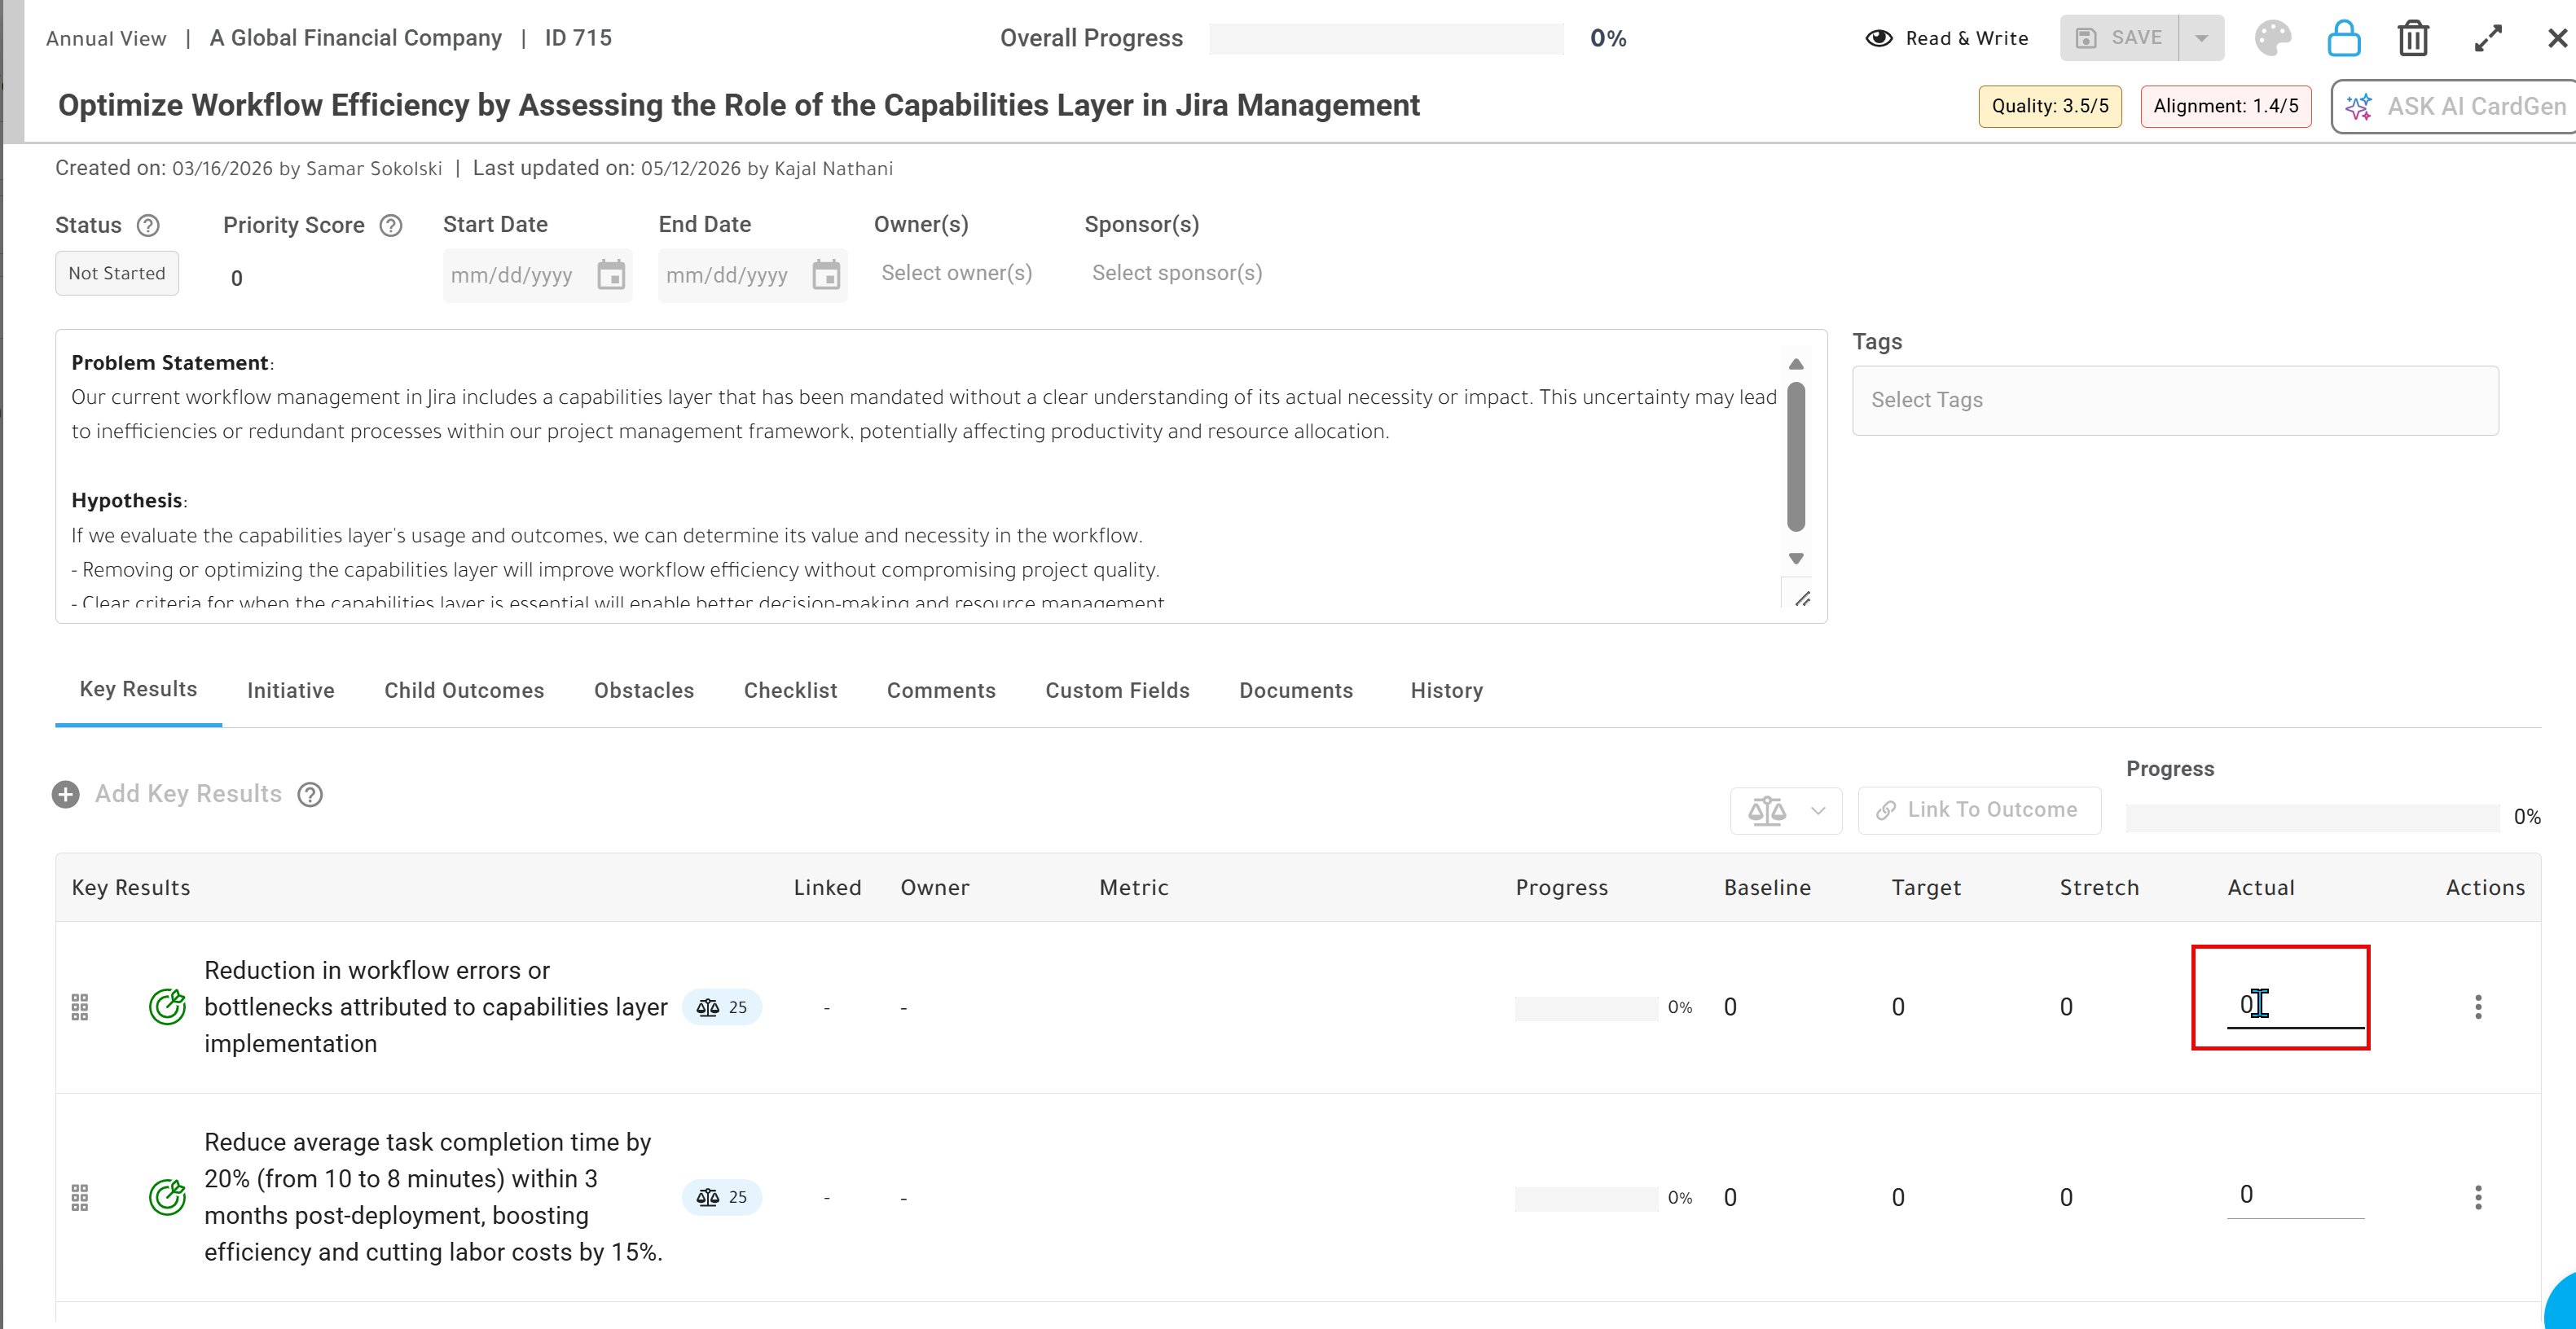Click the description box scrollbar thumb
Image resolution: width=2576 pixels, height=1329 pixels.
click(1796, 458)
